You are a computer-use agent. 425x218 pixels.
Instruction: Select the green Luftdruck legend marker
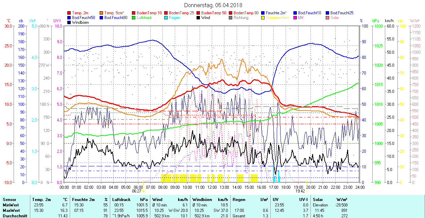click(x=134, y=18)
